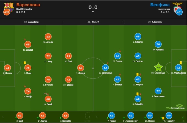The image size is (187, 123).
Task: Click the Camp Nou stadium icon
Action: (25, 22)
